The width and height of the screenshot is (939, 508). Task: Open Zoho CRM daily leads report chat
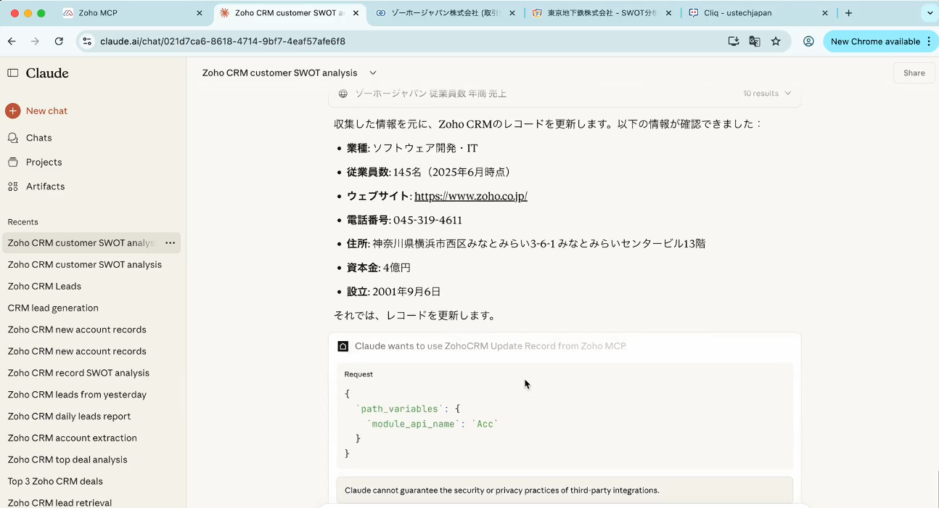click(x=69, y=417)
